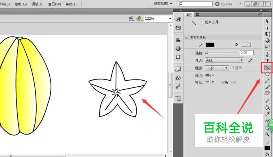
Task: Select the Pencil tool
Action: [x=267, y=80]
